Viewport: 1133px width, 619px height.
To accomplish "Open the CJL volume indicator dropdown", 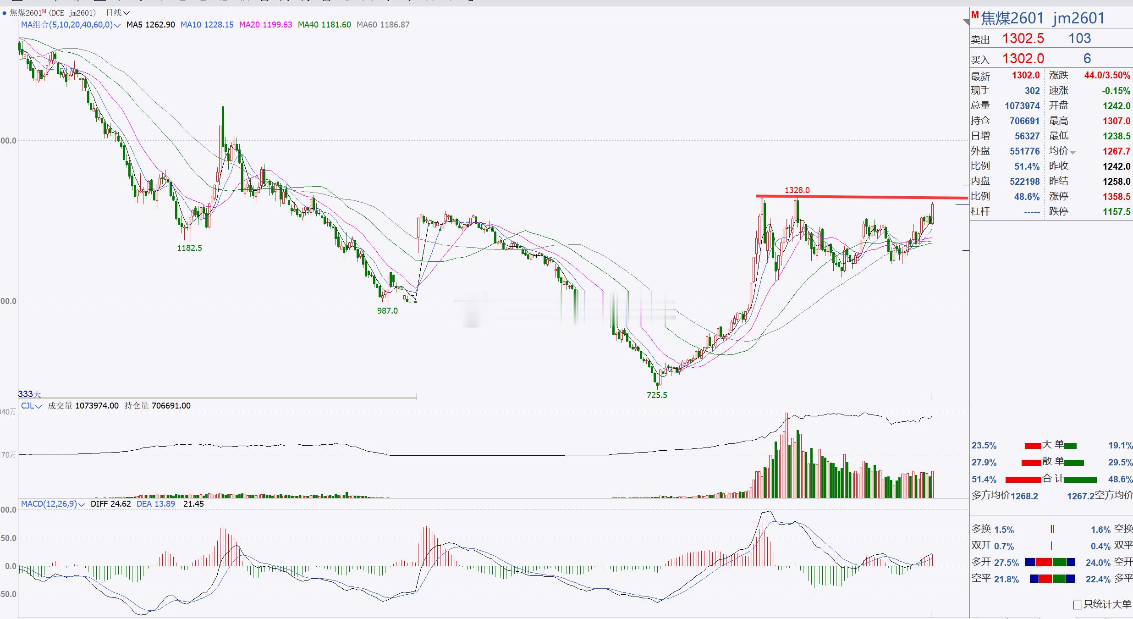I will tap(38, 406).
